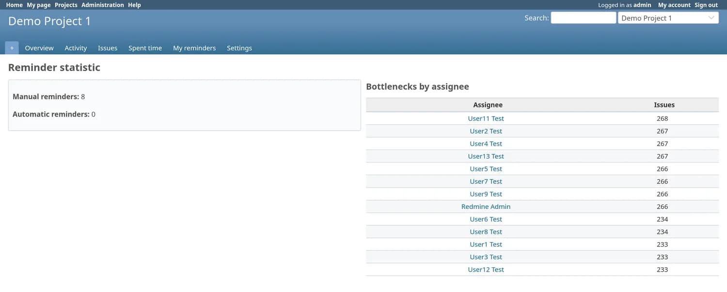Open User12 Test assignee link
This screenshot has width=727, height=292.
pyautogui.click(x=486, y=269)
